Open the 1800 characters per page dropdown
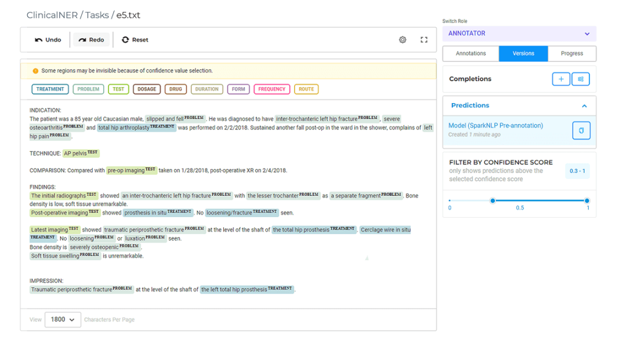Viewport: 621px width, 342px height. pos(63,320)
